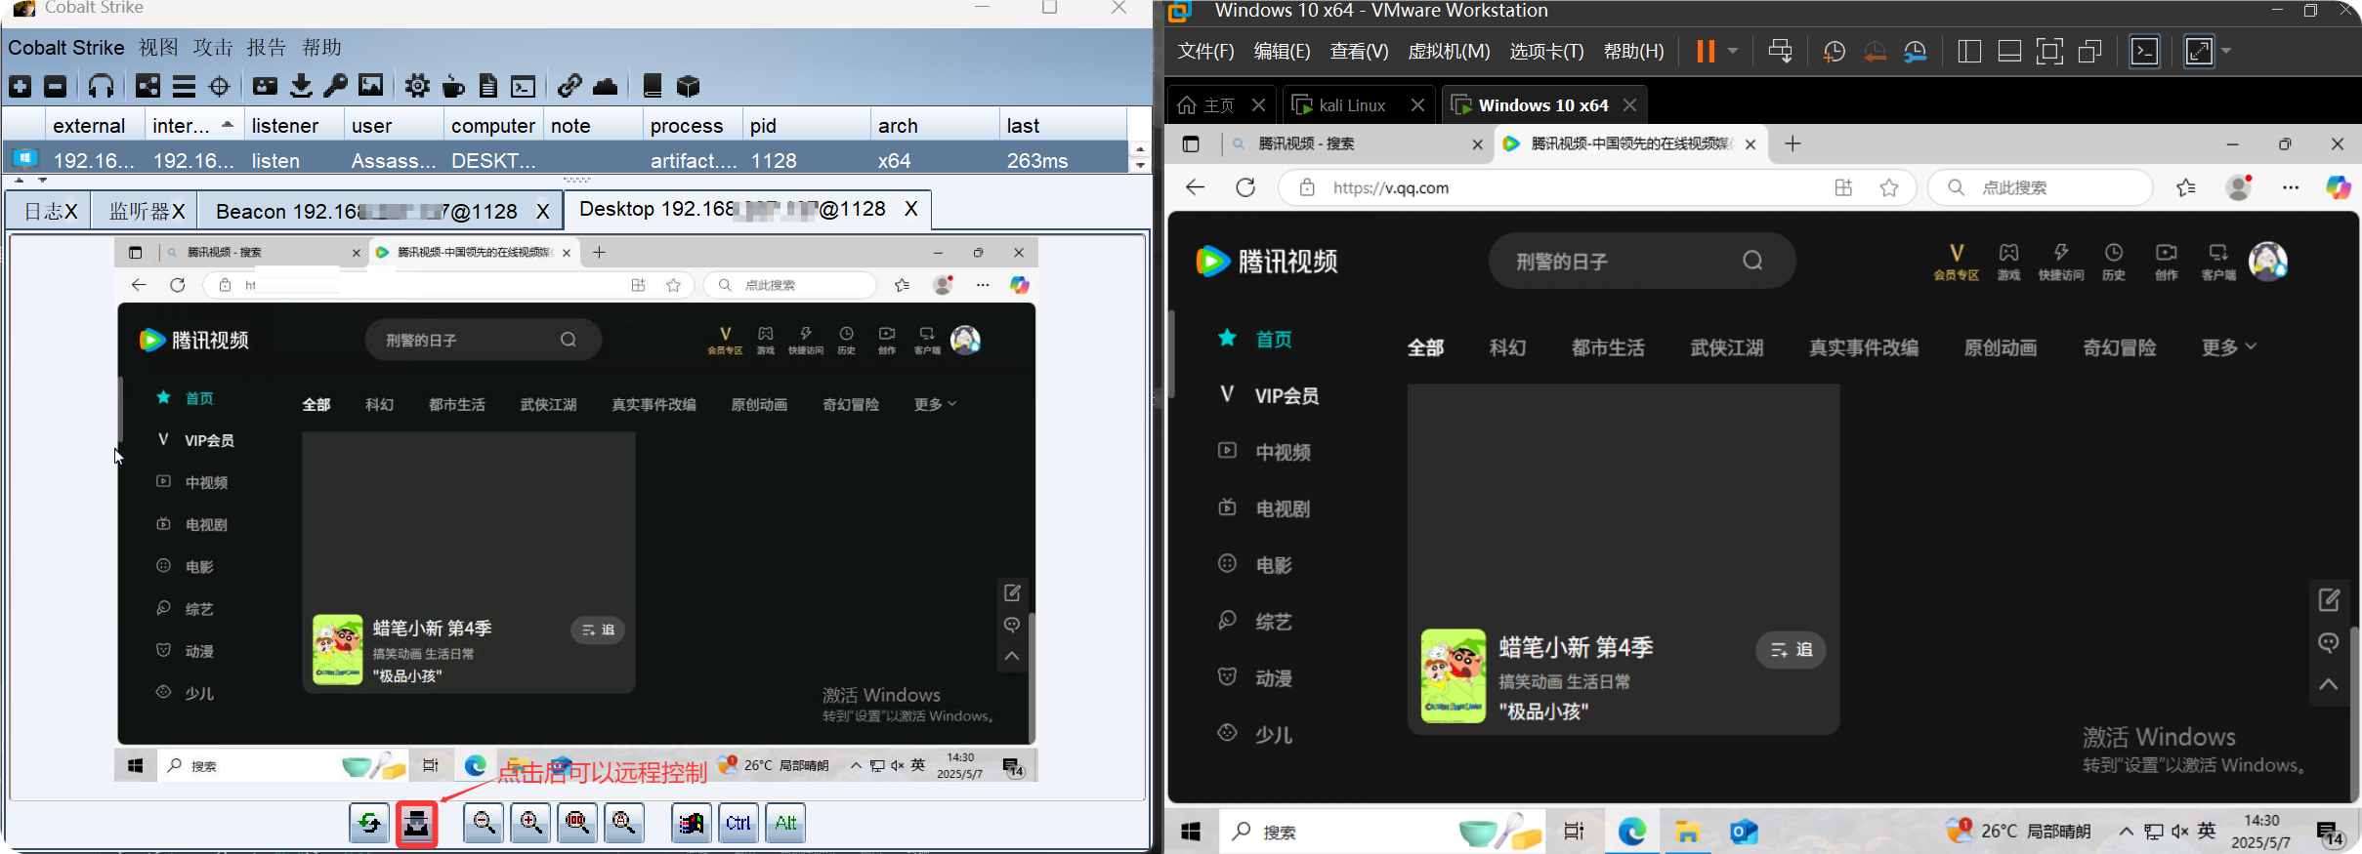Refresh the remote desktop with green arrows button

tap(369, 824)
